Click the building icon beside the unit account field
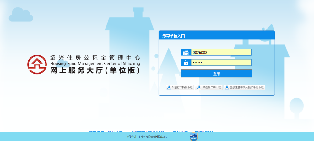This screenshot has width=314, height=141. click(x=186, y=52)
